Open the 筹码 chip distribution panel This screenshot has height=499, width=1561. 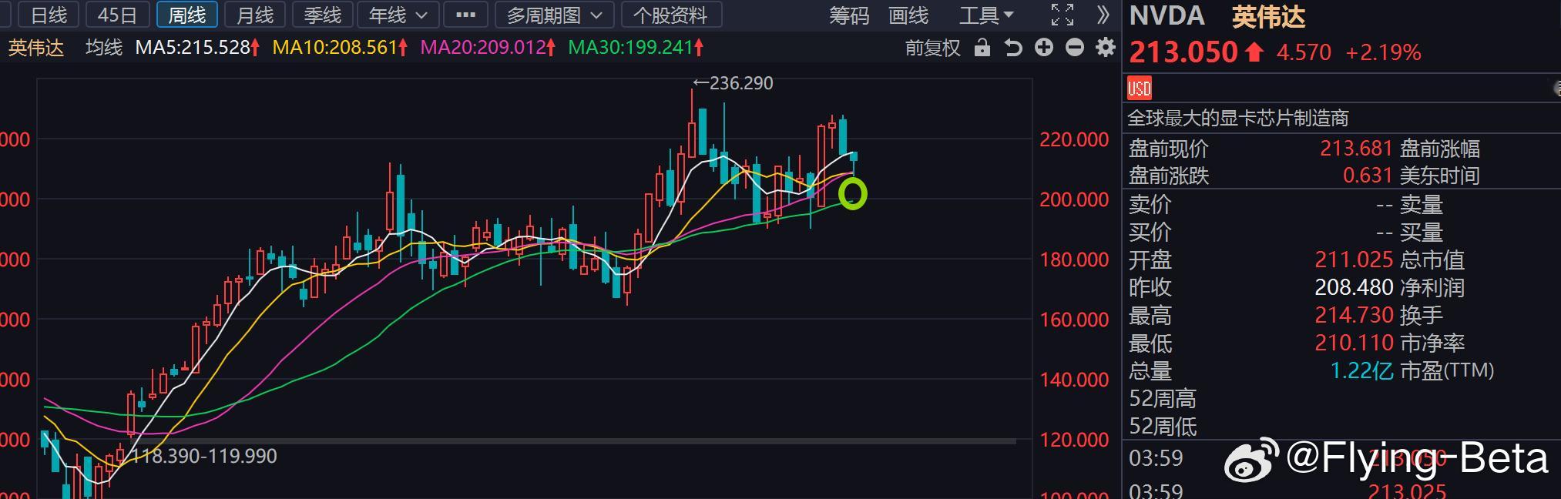click(x=849, y=15)
